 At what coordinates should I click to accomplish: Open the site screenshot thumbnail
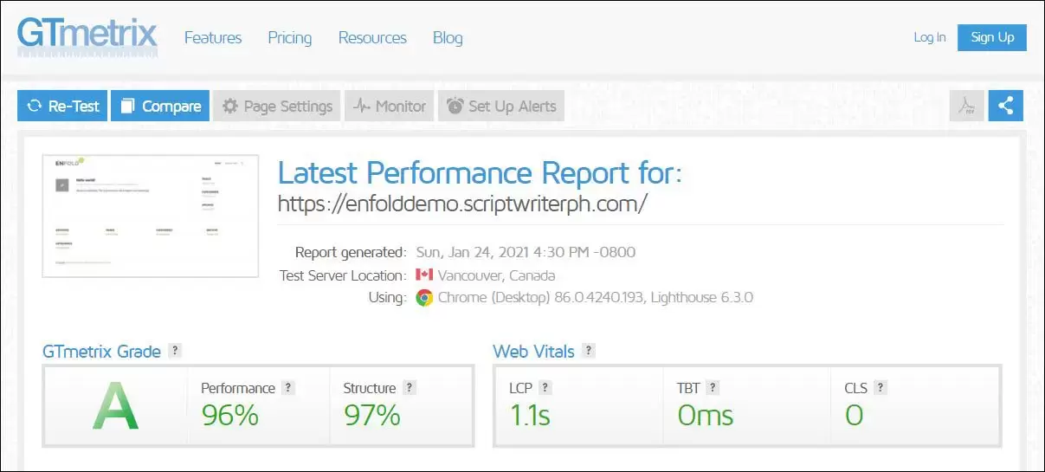(x=151, y=216)
